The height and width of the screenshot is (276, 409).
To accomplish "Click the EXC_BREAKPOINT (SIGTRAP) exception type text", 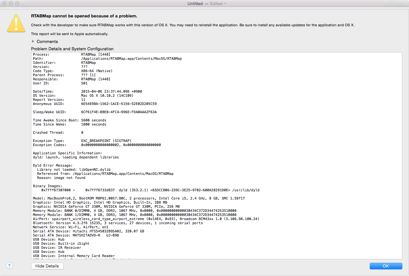I will tap(106, 141).
